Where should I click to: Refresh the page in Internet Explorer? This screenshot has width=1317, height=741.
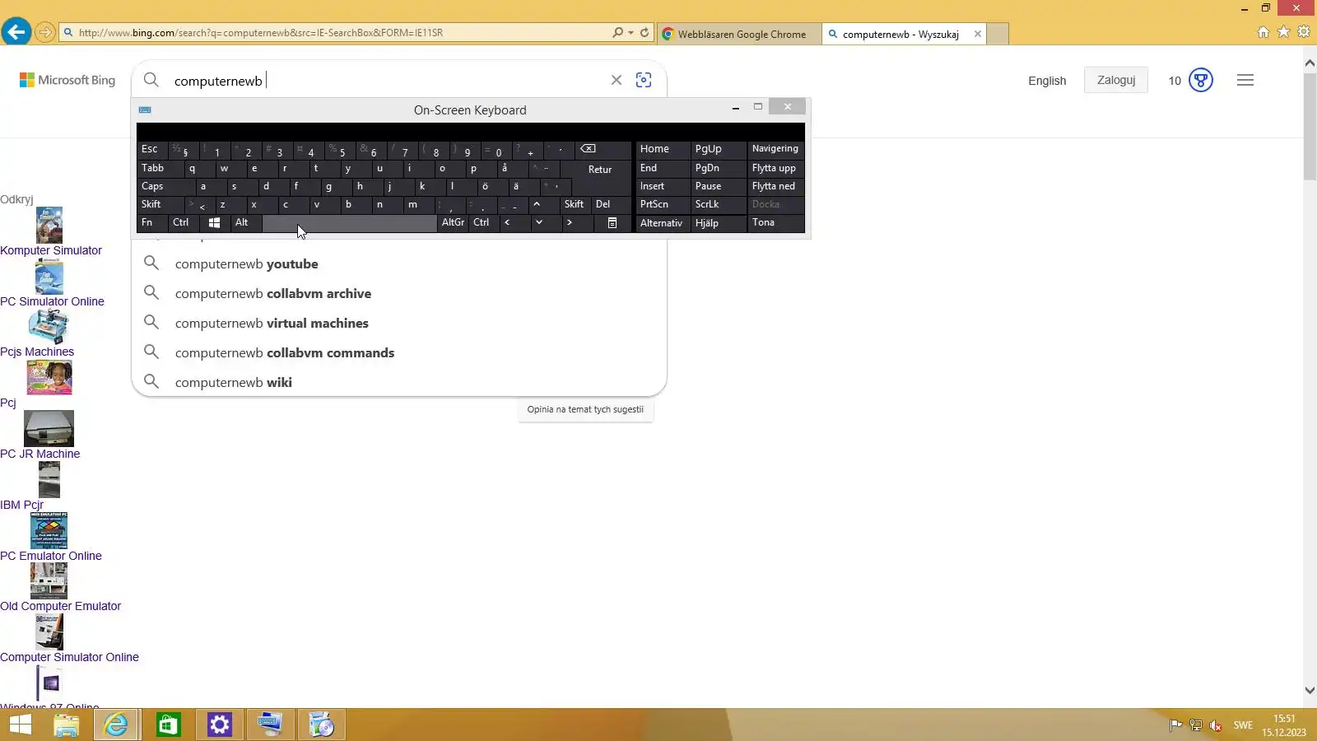point(645,33)
